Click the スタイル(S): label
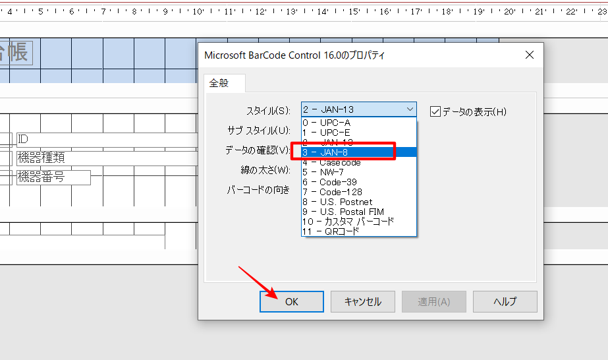The height and width of the screenshot is (360, 608). tap(268, 111)
